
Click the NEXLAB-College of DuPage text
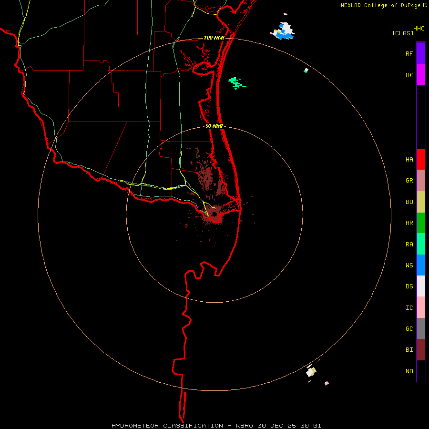pos(380,5)
